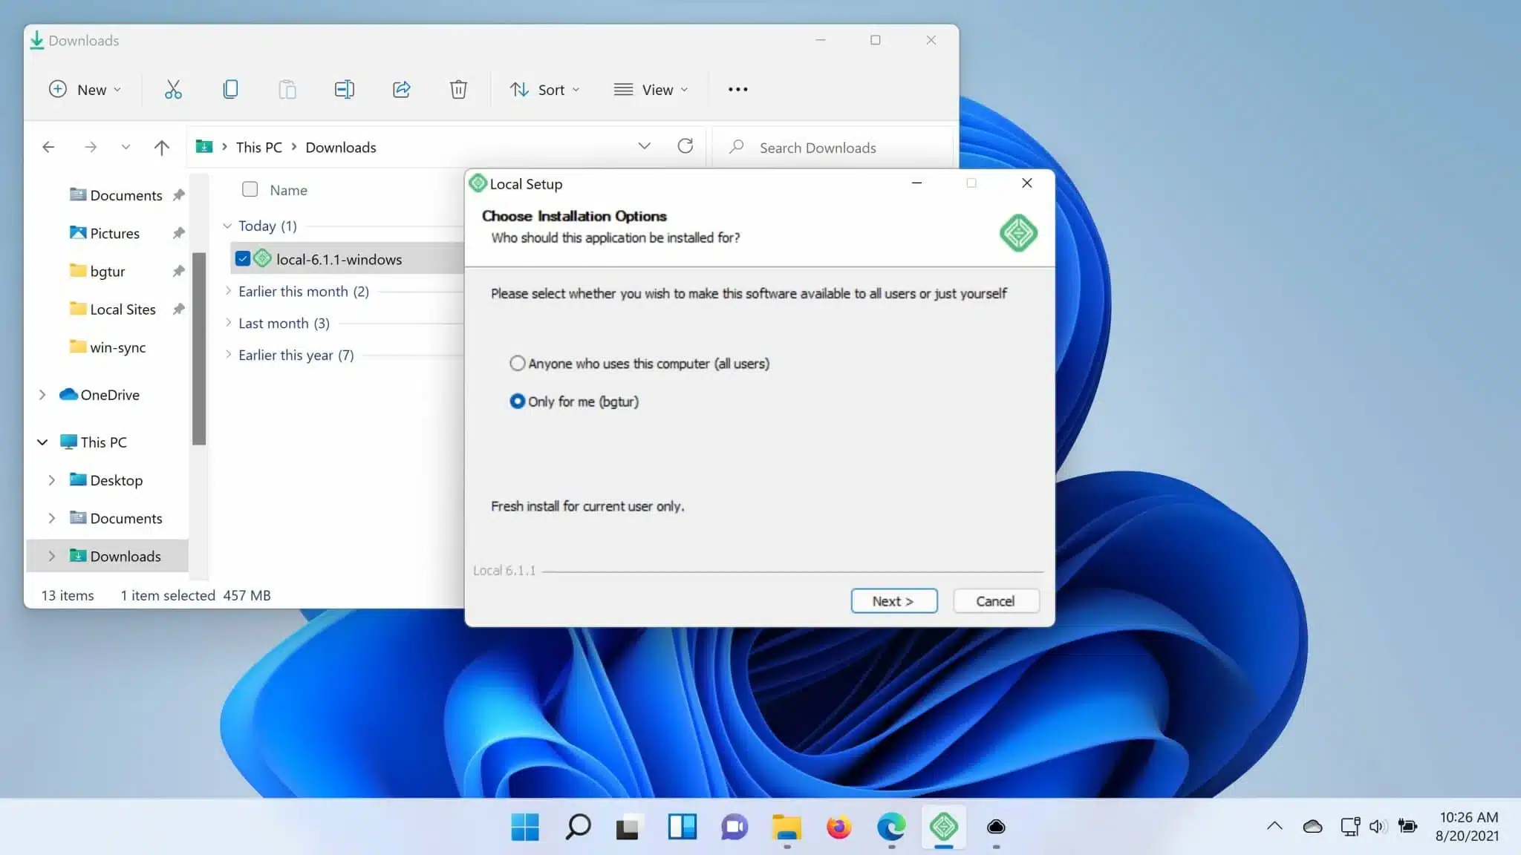
Task: Click the Delete trash icon
Action: [x=458, y=90]
